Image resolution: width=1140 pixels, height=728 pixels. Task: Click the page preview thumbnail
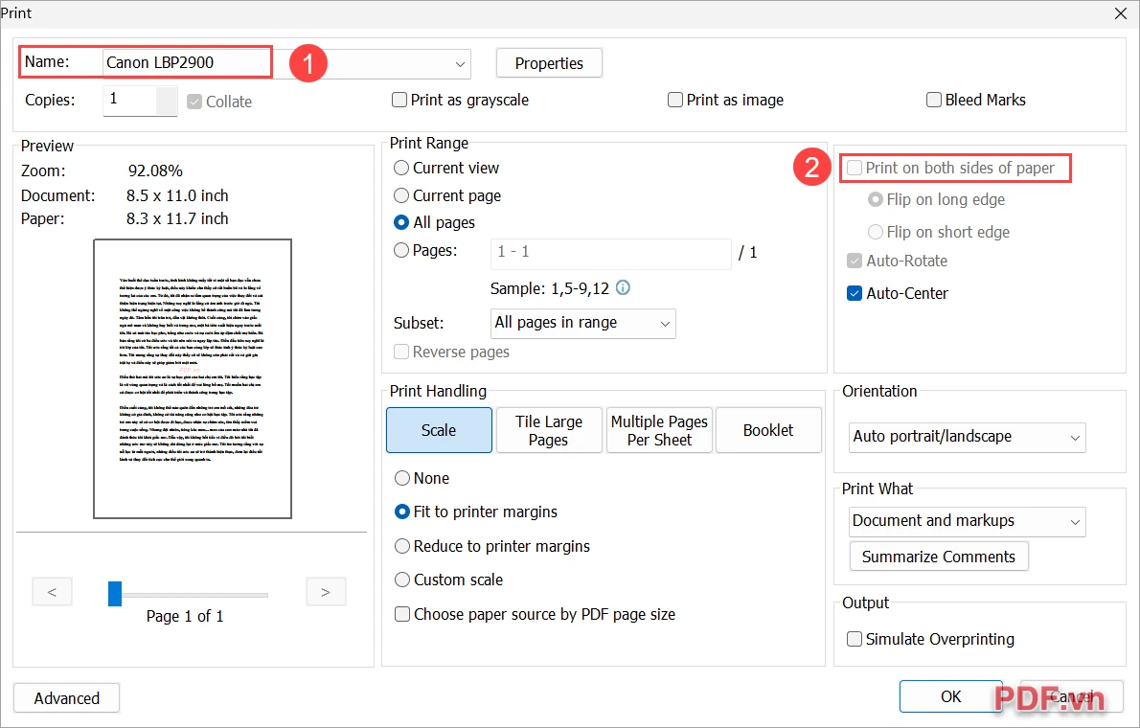pos(193,379)
